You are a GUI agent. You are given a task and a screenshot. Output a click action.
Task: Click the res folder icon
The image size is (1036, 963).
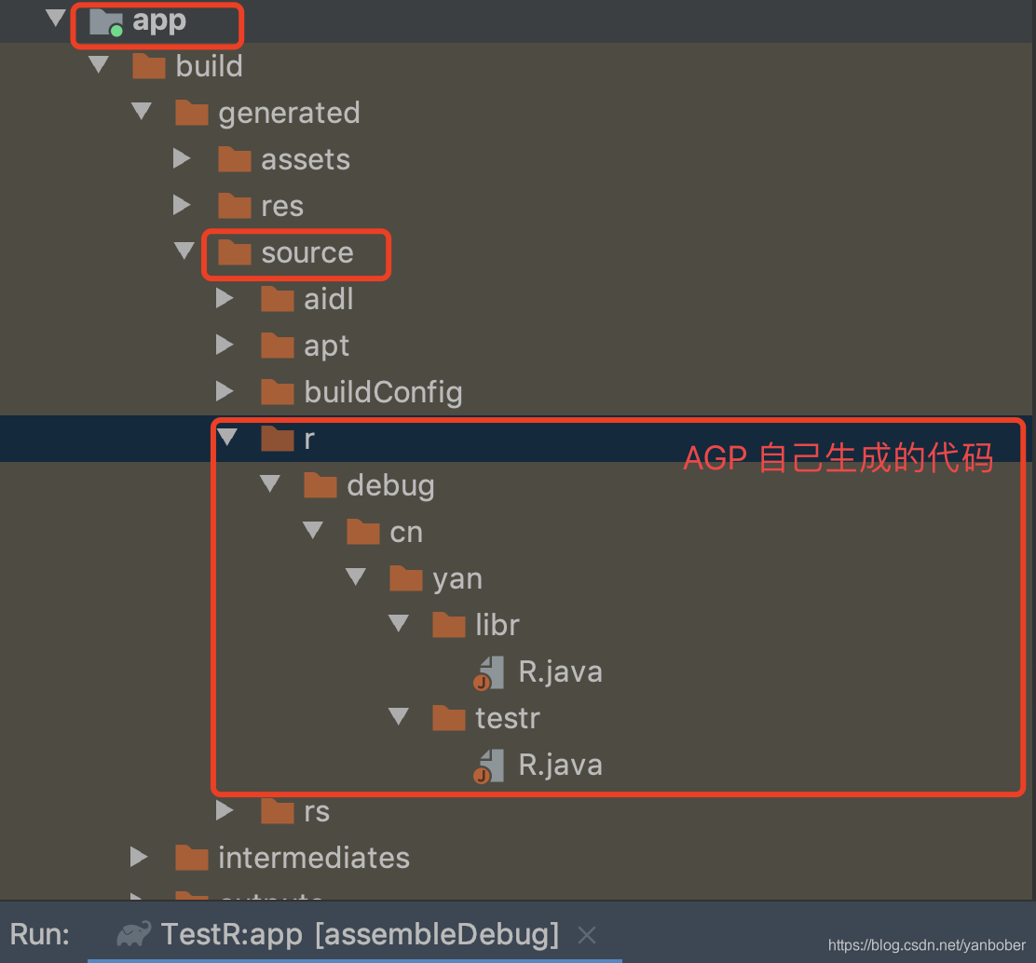[235, 206]
